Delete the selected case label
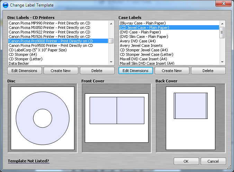The height and width of the screenshot is (172, 234). [208, 71]
